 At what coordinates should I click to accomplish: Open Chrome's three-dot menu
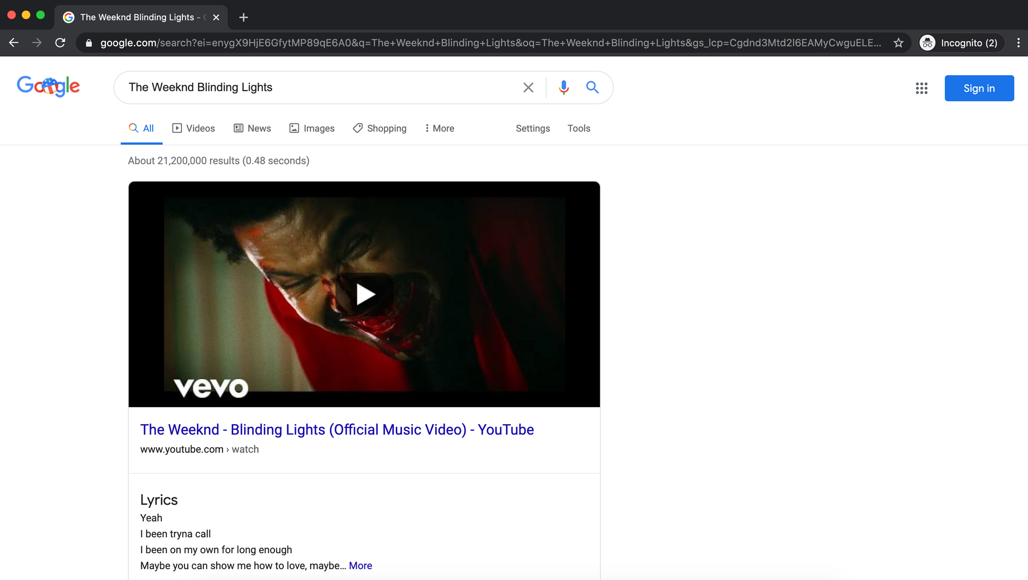pos(1018,43)
